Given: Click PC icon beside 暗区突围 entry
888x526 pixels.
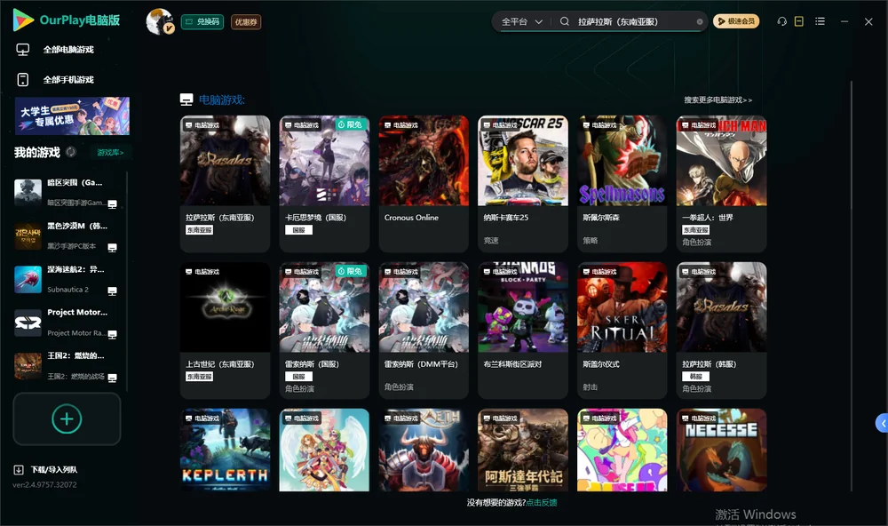Looking at the screenshot, I should coord(112,204).
